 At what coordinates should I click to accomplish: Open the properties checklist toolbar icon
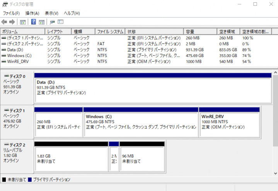pos(60,22)
